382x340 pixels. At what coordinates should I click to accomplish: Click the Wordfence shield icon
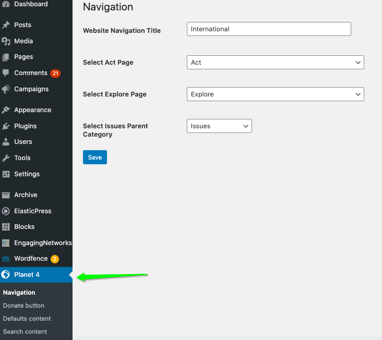click(x=6, y=259)
